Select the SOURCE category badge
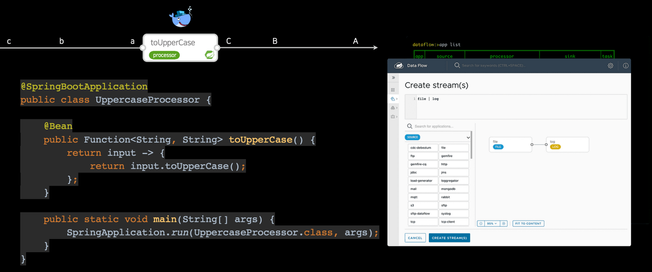Screen dimensions: 652x272 pos(412,137)
